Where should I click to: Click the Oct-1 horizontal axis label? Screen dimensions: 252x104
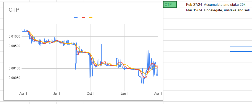click(91, 94)
